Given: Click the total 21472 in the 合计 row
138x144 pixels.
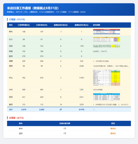Looking at the screenshot, I should pos(81,109).
